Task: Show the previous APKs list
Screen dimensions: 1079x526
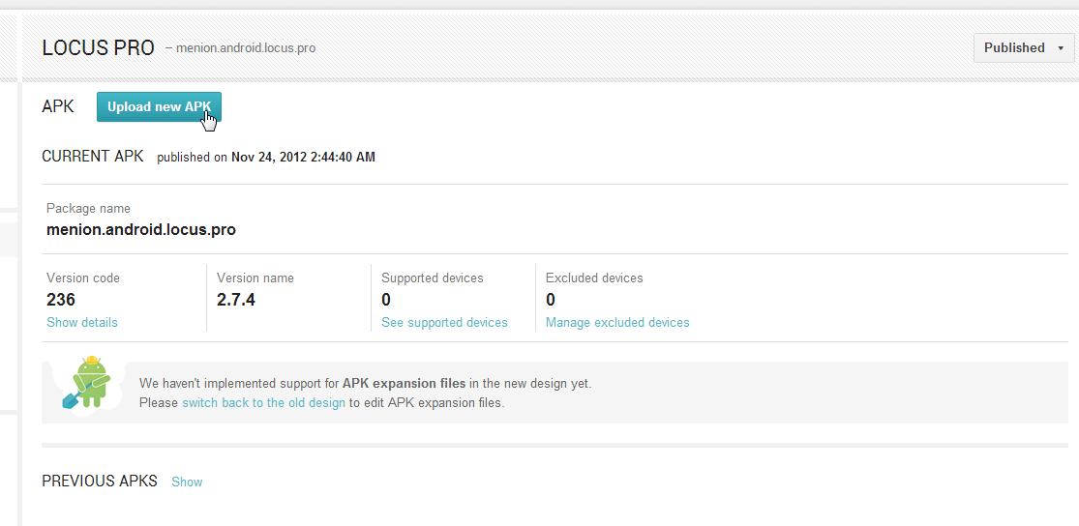Action: (x=187, y=482)
